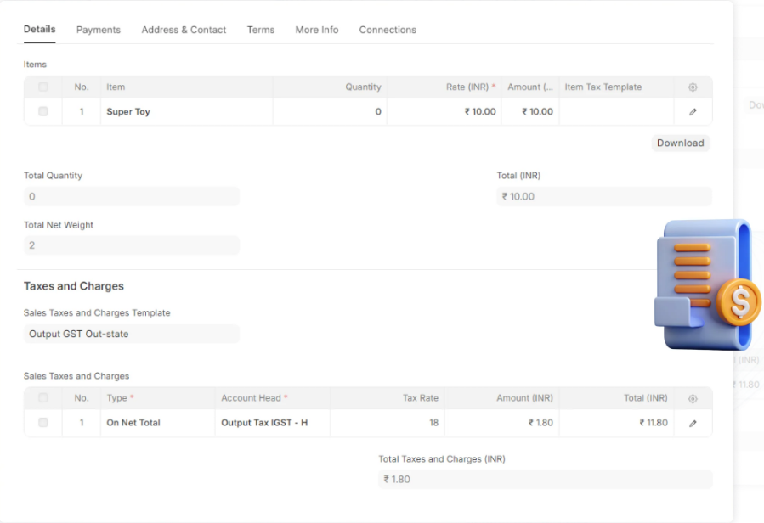Edit the Output Tax IGST row pencil icon
Screen dimensions: 764x523
693,423
